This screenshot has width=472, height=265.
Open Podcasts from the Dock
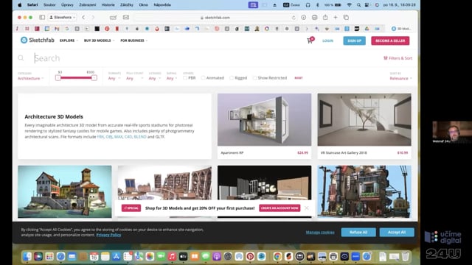(217, 256)
